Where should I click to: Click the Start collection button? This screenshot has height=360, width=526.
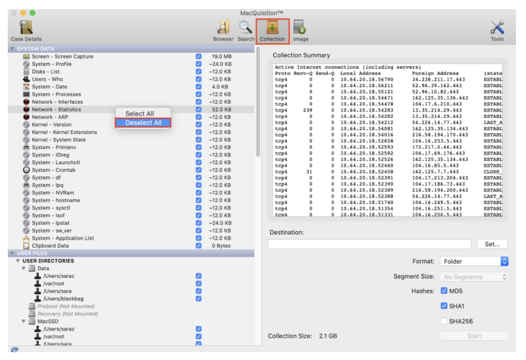coord(474,336)
